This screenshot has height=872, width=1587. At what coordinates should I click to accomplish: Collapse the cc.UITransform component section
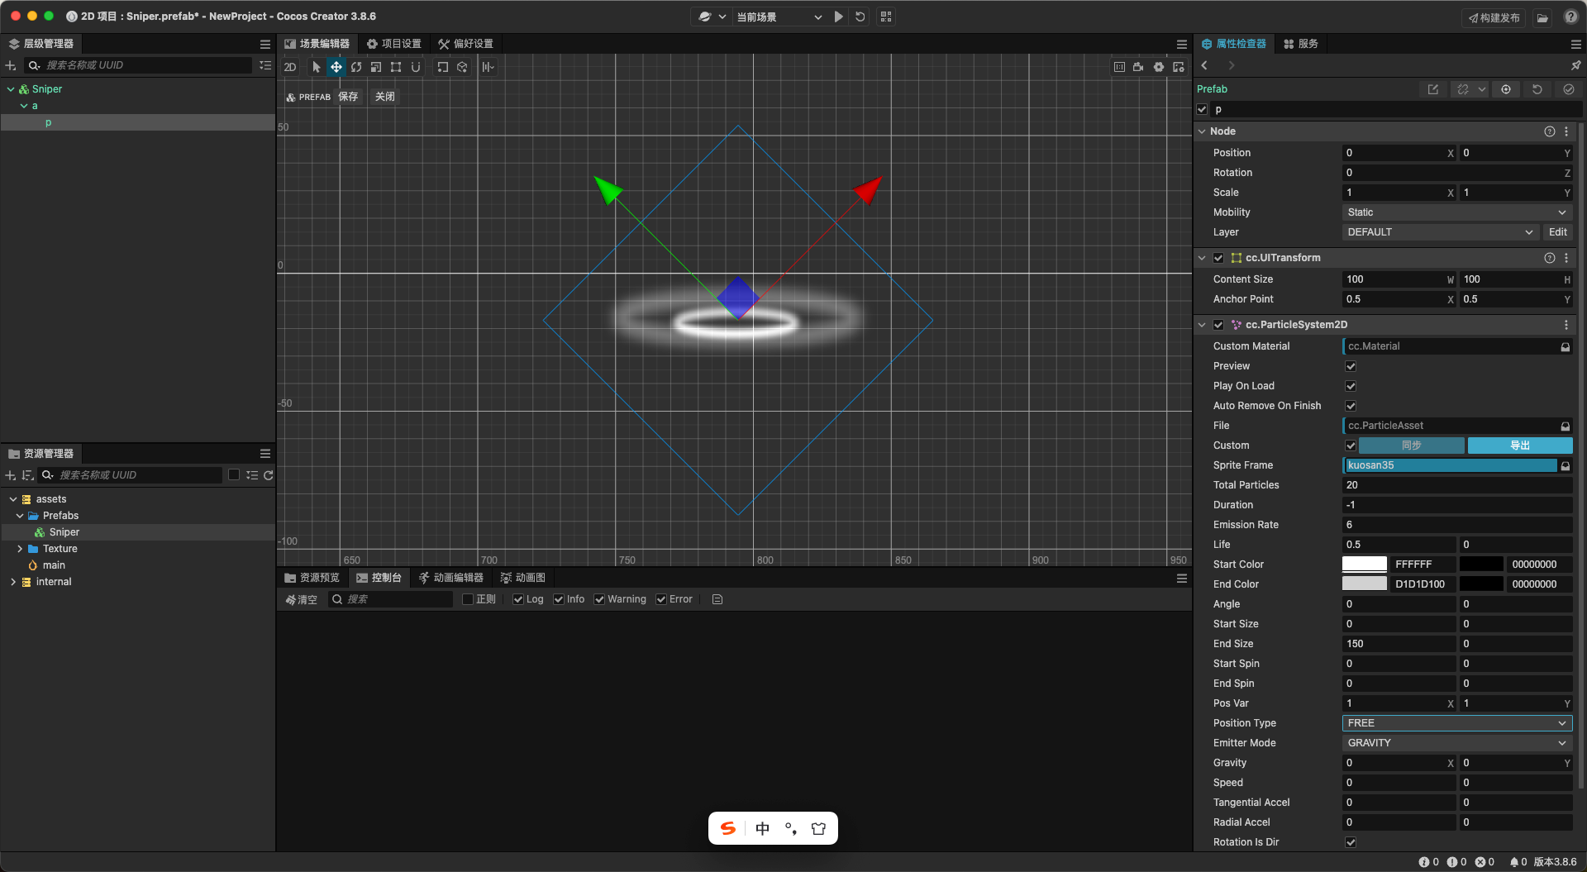tap(1202, 258)
